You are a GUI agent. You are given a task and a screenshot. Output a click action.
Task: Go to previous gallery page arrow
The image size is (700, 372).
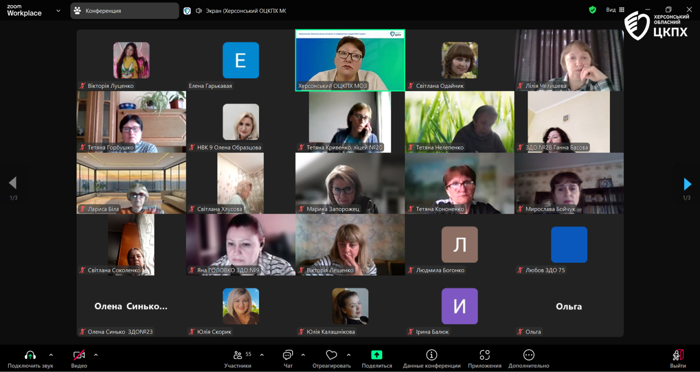tap(13, 183)
